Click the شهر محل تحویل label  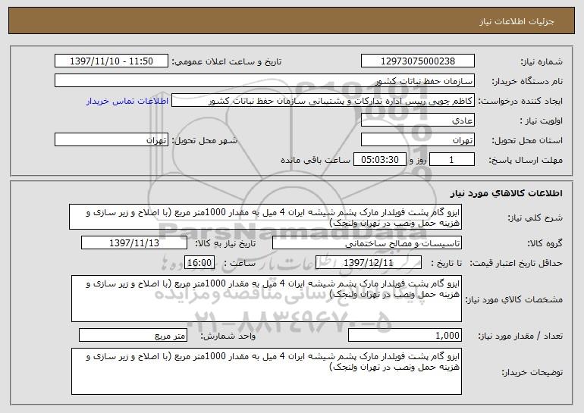point(205,141)
